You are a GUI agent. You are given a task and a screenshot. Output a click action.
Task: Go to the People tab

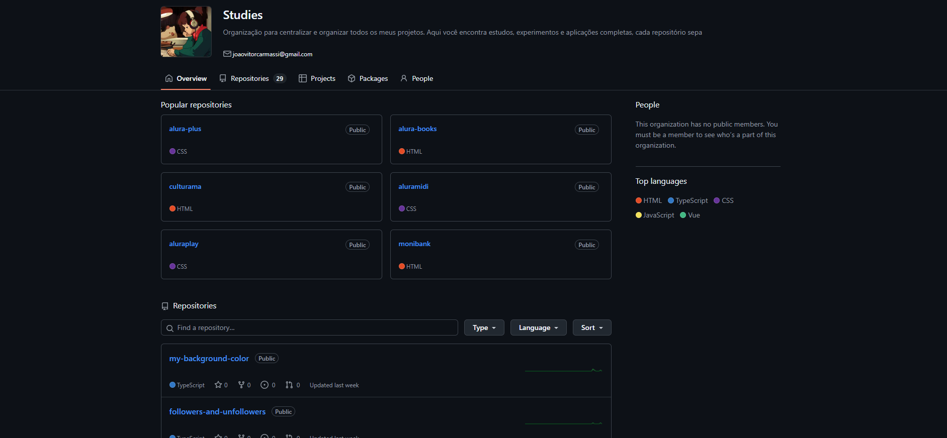417,78
